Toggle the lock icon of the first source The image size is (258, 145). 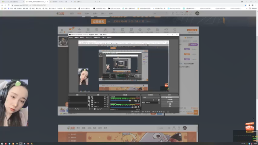tap(107, 97)
